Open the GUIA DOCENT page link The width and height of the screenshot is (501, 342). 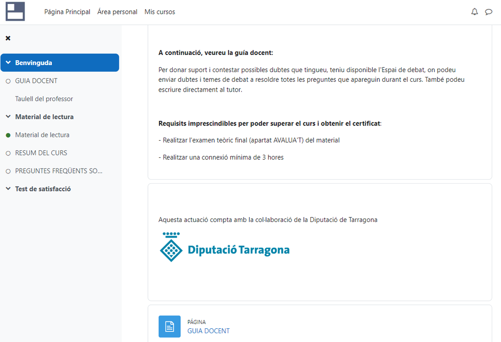[x=208, y=331]
